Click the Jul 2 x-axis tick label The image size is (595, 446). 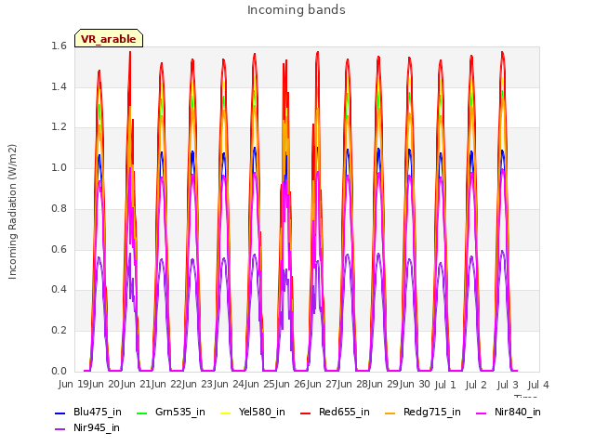(x=476, y=385)
